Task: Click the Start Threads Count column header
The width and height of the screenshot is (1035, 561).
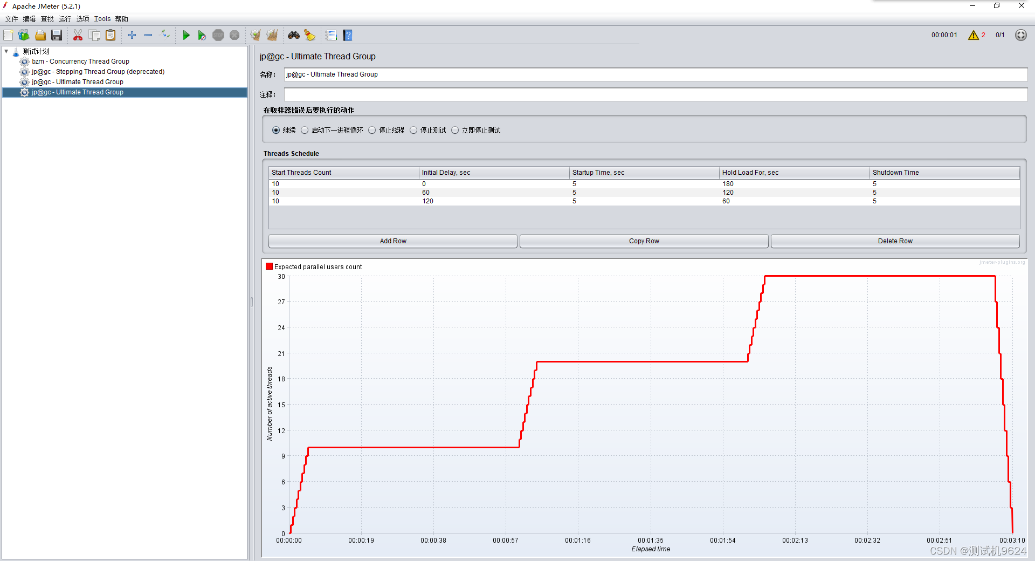Action: pos(344,173)
